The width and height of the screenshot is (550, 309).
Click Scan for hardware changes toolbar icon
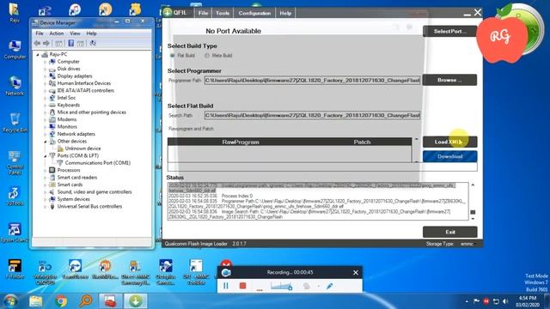click(93, 43)
